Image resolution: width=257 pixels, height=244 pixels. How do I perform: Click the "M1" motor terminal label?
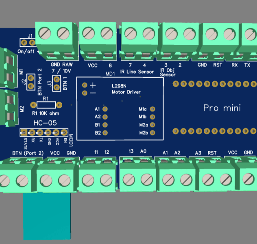coord(22,72)
